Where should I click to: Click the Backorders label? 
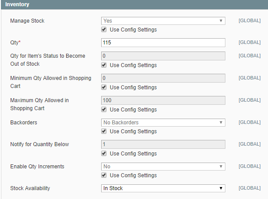coord(24,122)
